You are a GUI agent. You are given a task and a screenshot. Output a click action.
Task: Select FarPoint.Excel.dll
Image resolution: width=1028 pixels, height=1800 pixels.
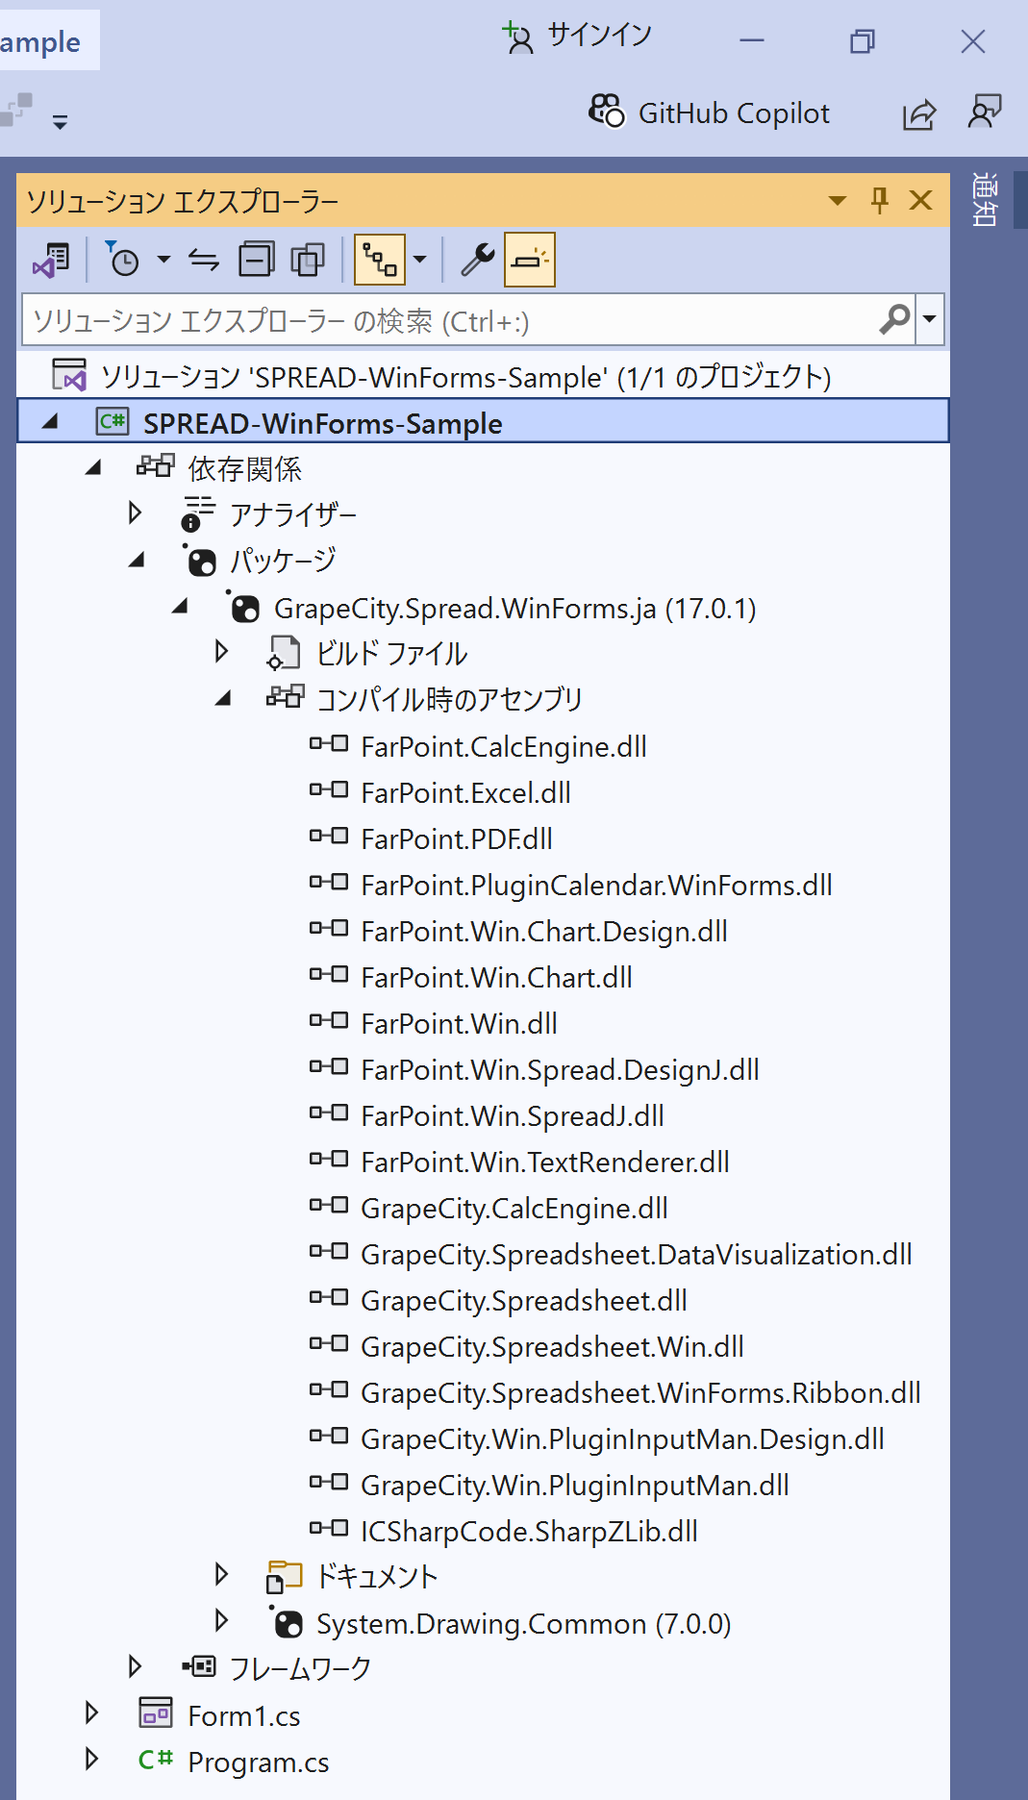coord(466,793)
